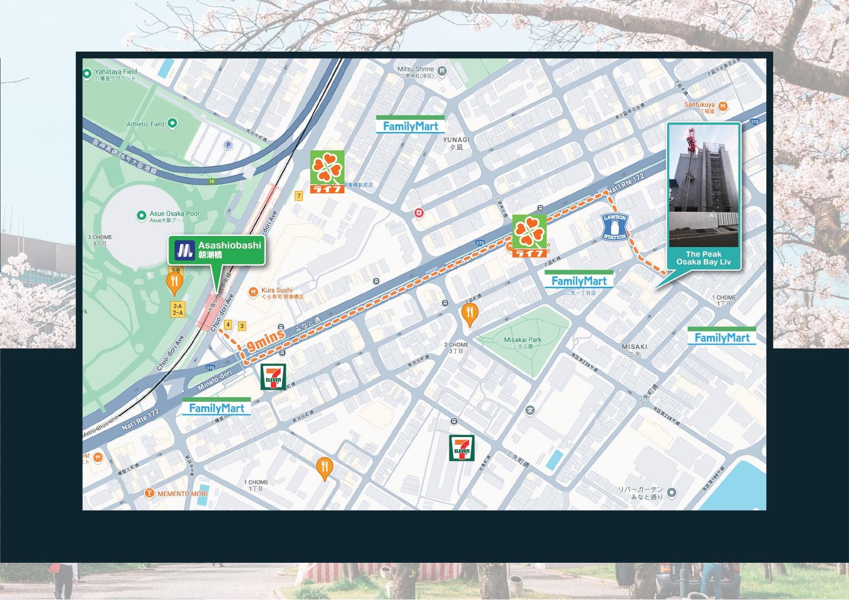Open The Peak Osaka Bay Liv photo

click(x=704, y=186)
